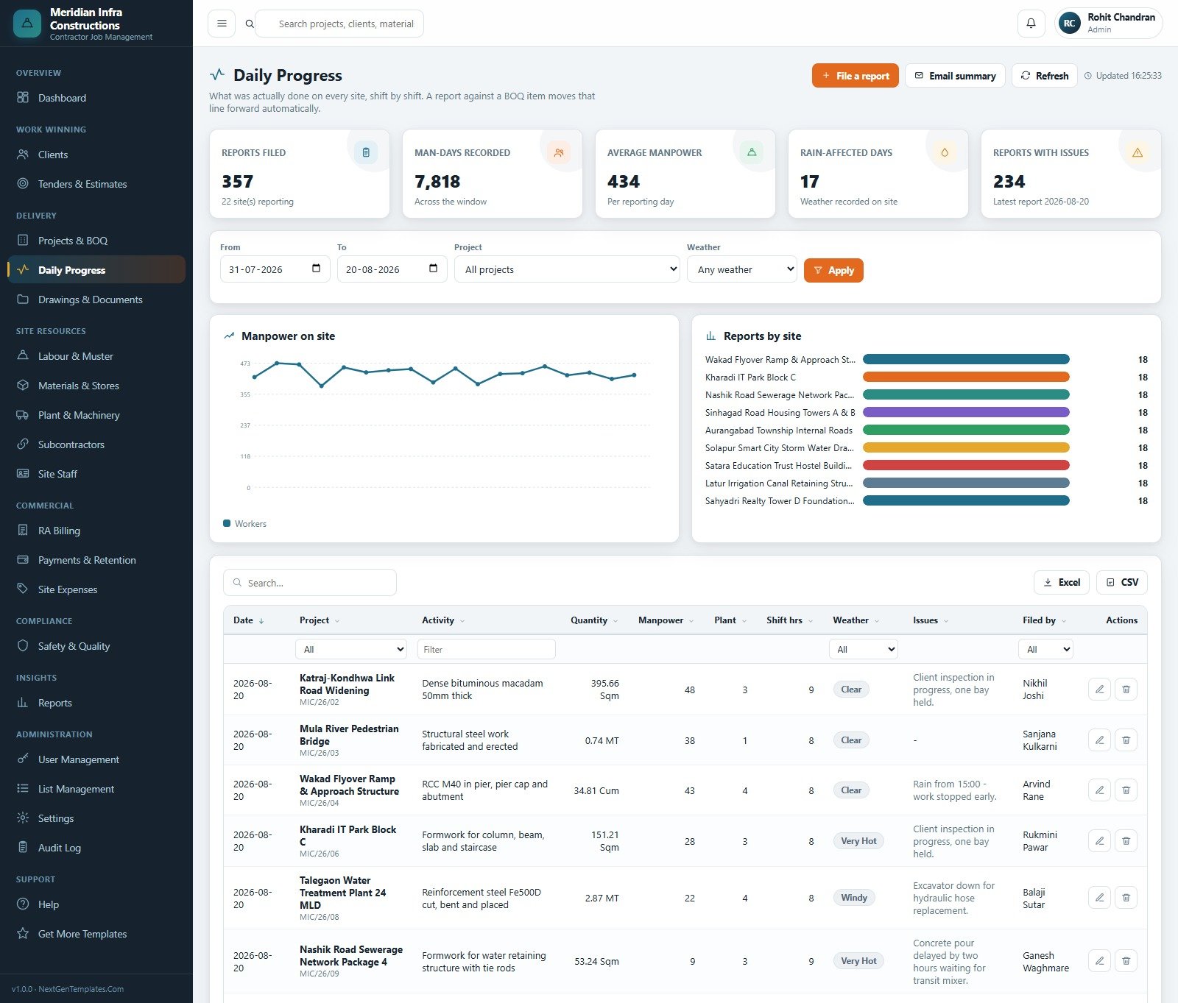Image resolution: width=1178 pixels, height=1003 pixels.
Task: Click the calendar icon in the To date field
Action: pos(433,269)
